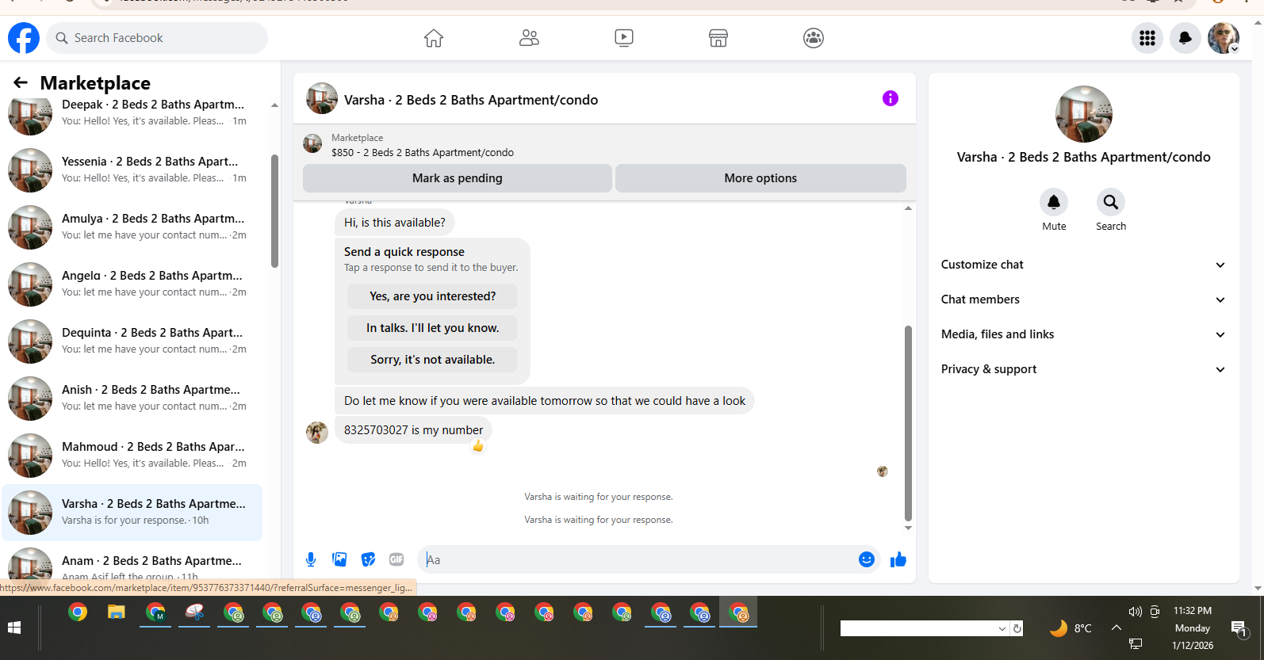The image size is (1264, 660).
Task: Search in conversation with magnifier icon
Action: point(1111,202)
